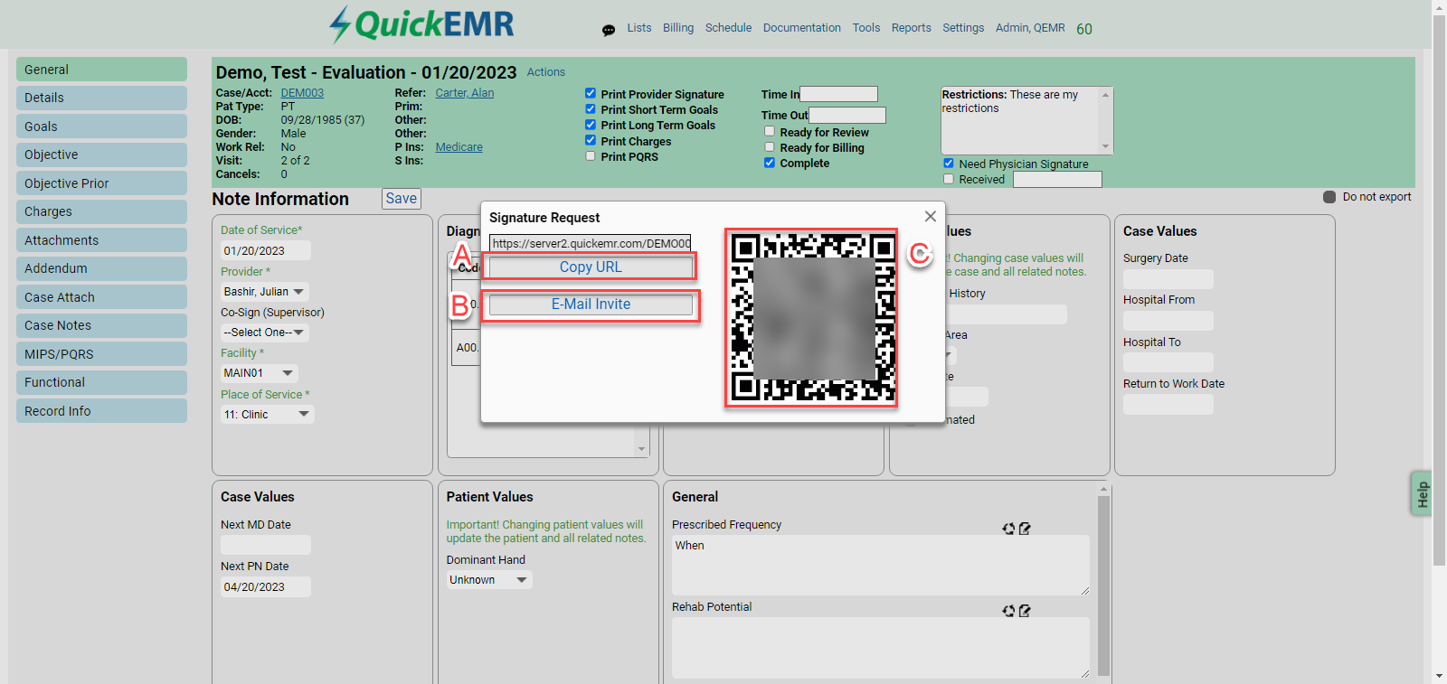This screenshot has width=1447, height=684.
Task: Open the Place of Service dropdown
Action: (268, 415)
